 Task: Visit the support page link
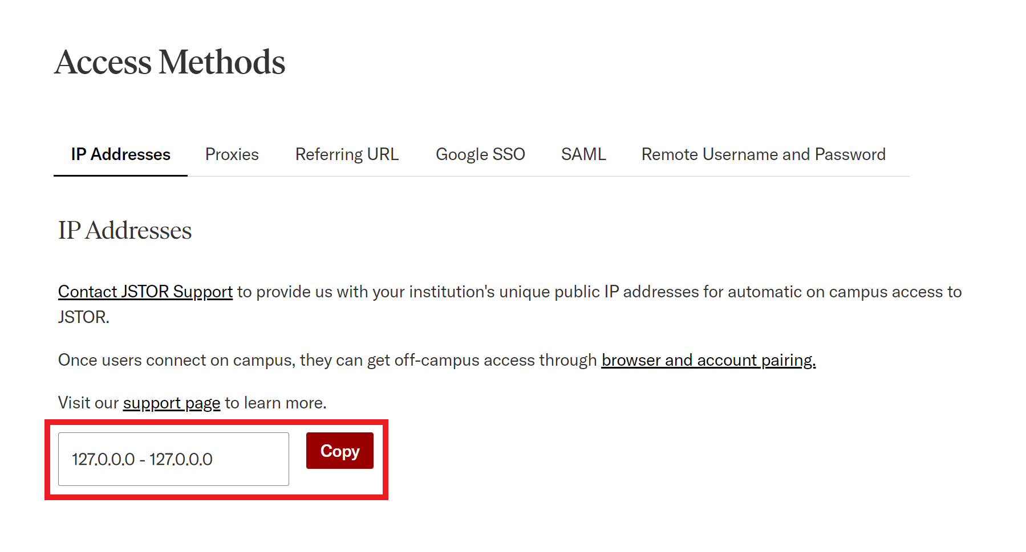171,403
